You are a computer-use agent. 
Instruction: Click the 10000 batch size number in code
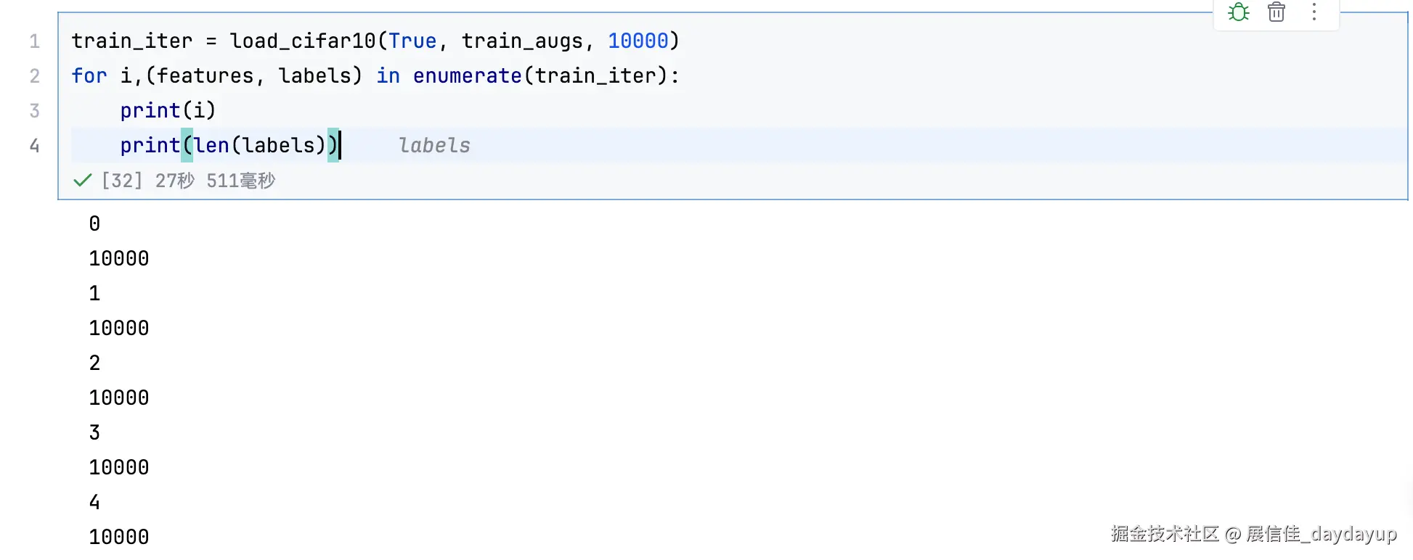(638, 41)
